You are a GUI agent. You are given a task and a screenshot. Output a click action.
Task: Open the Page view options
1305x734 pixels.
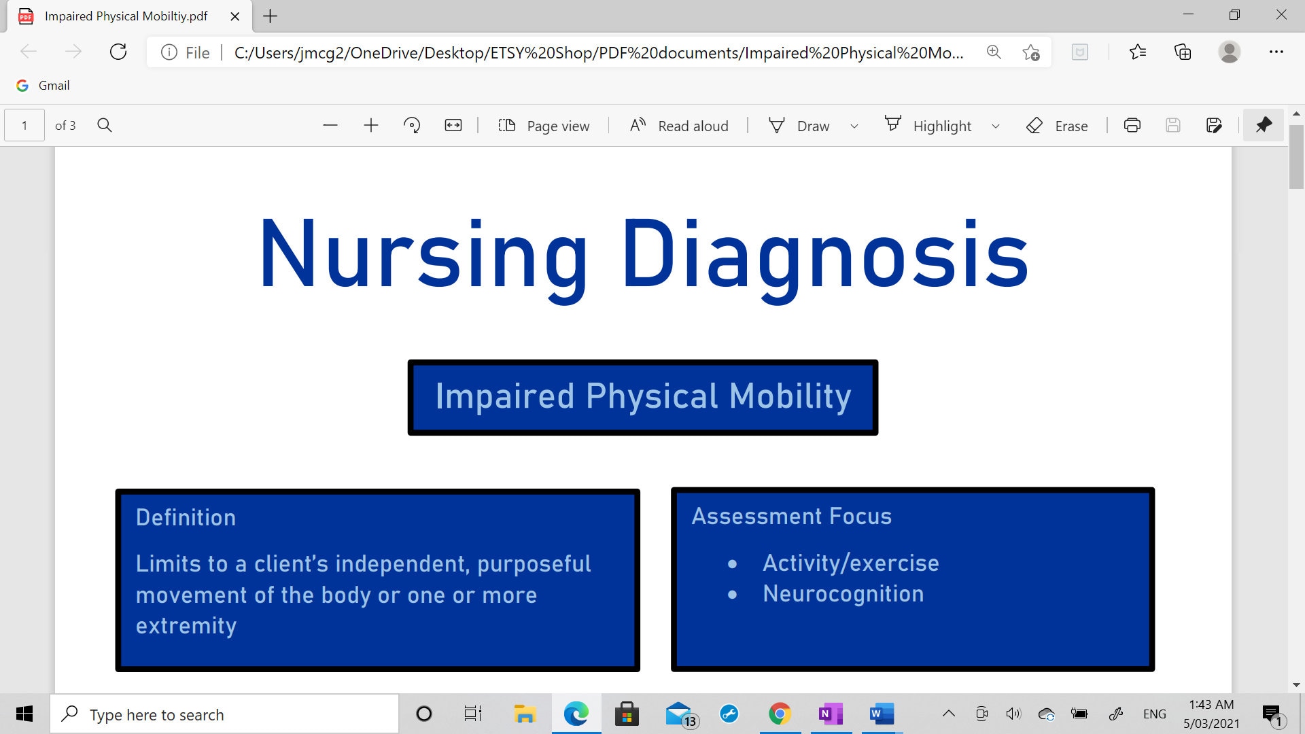tap(544, 125)
